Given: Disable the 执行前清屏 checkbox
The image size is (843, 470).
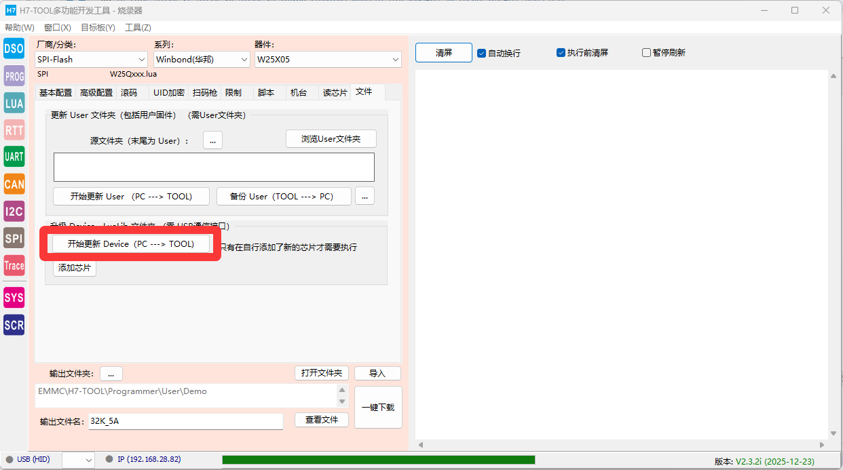Looking at the screenshot, I should [x=561, y=53].
